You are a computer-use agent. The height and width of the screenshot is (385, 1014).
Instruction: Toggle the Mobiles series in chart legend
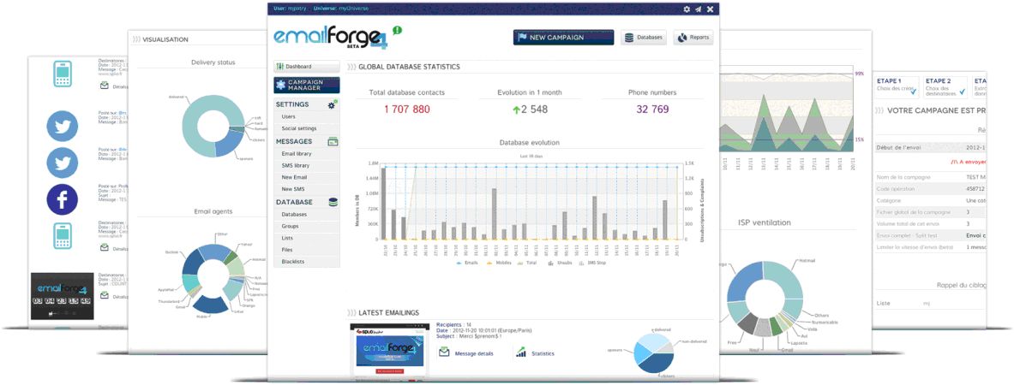[501, 264]
